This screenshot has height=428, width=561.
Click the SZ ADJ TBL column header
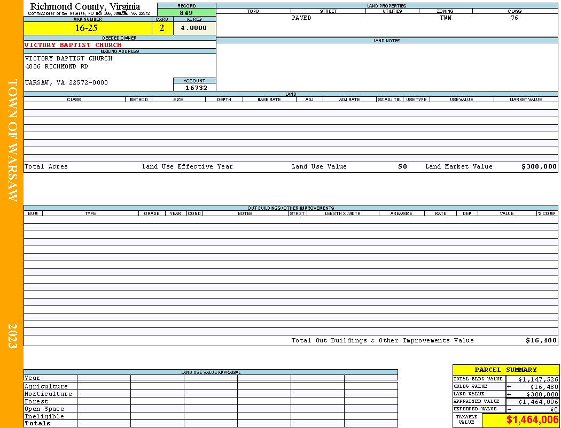point(389,99)
